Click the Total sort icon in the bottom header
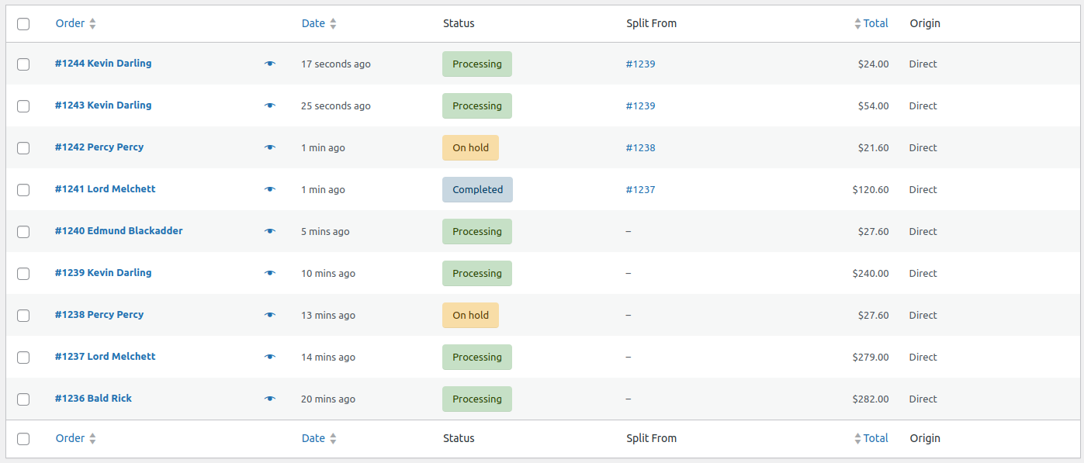 857,437
